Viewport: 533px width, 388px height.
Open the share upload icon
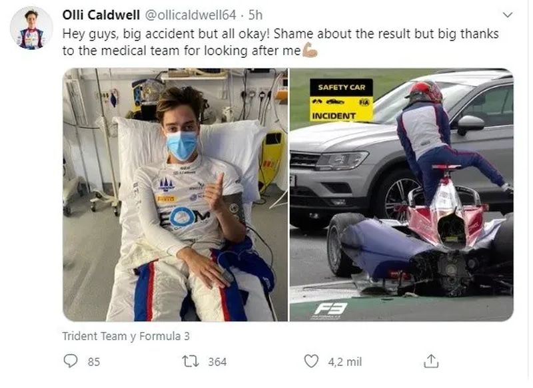[x=431, y=361]
